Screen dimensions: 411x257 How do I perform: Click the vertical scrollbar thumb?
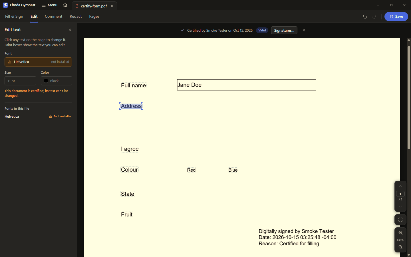409,97
